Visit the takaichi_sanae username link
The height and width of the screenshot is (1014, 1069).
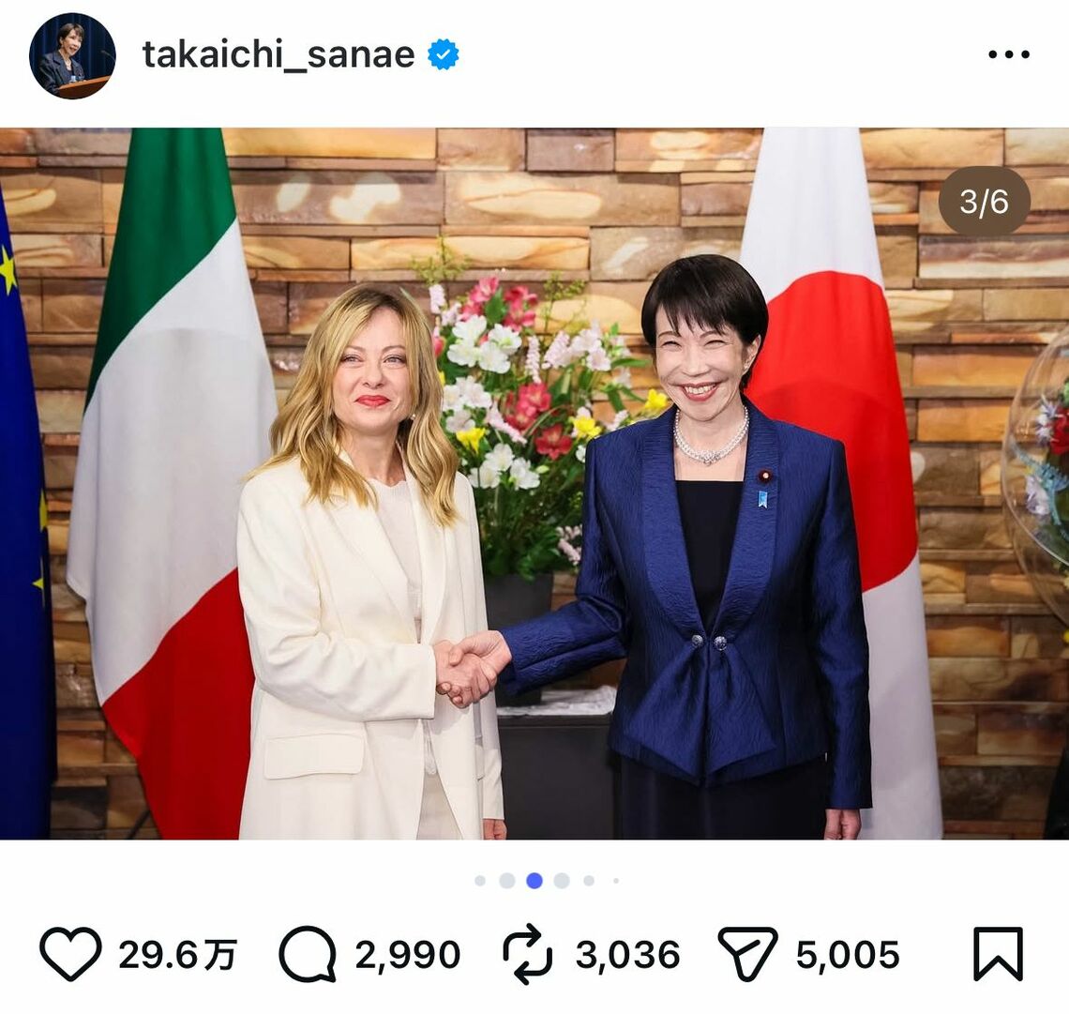pos(279,54)
